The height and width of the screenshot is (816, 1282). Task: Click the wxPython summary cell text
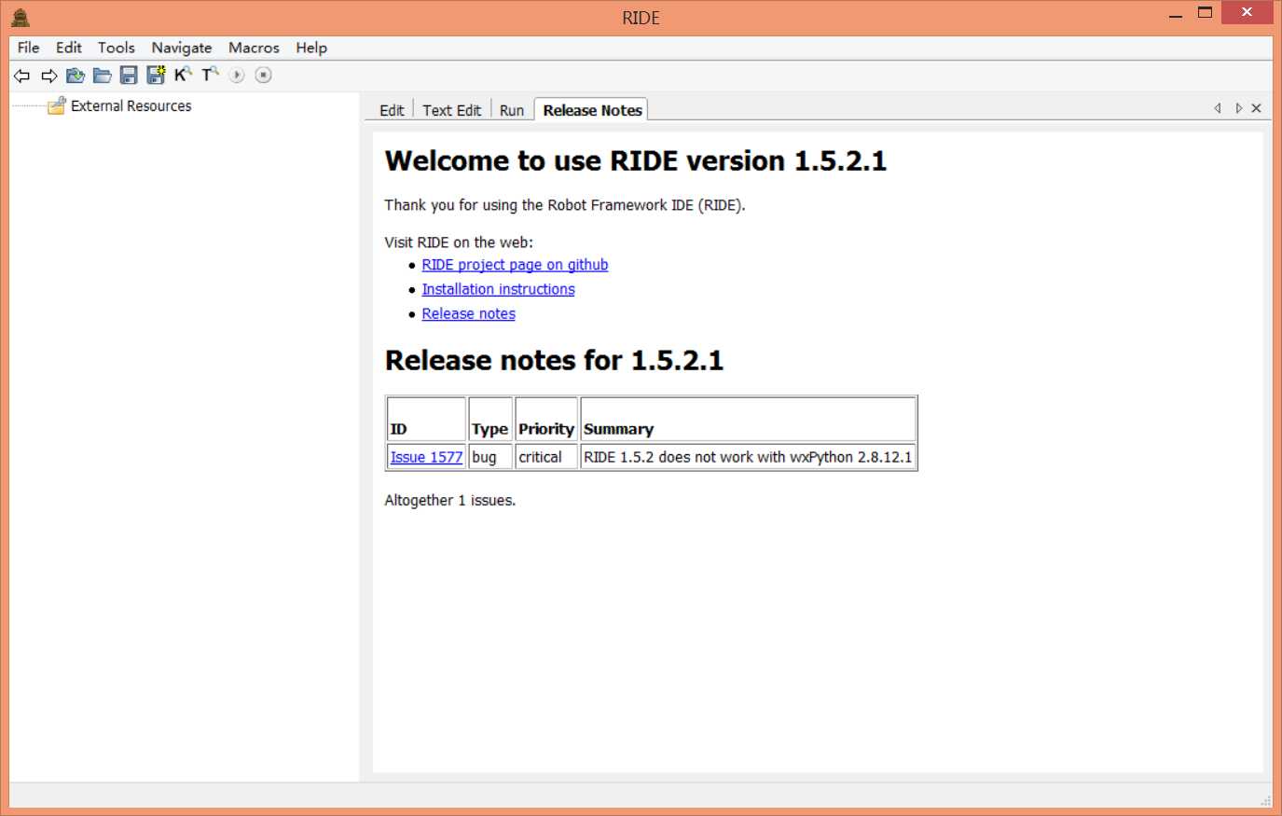[x=748, y=457]
